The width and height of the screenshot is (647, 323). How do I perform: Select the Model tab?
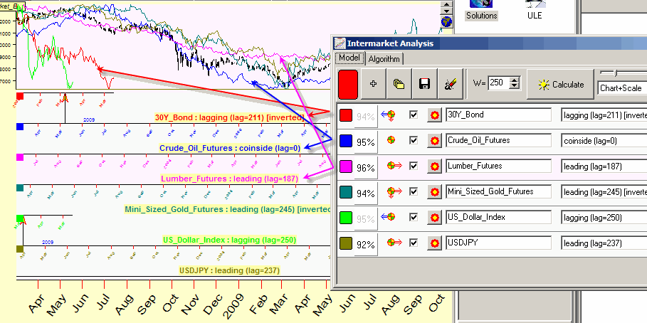point(349,58)
